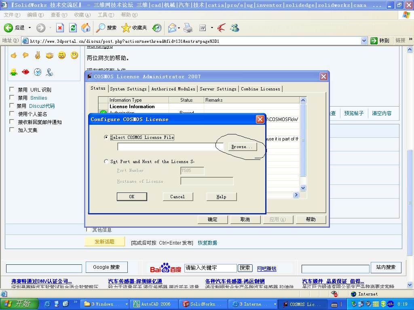
Task: Click the Mail envelope icon
Action: pyautogui.click(x=172, y=28)
